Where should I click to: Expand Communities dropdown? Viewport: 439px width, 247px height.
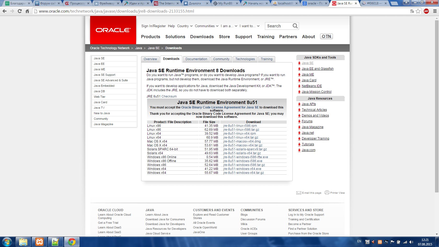(x=206, y=26)
